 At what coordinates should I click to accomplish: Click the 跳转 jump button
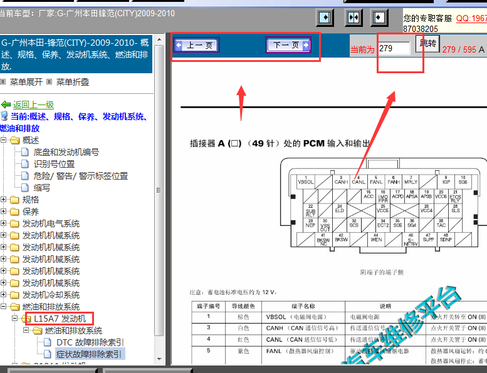427,44
